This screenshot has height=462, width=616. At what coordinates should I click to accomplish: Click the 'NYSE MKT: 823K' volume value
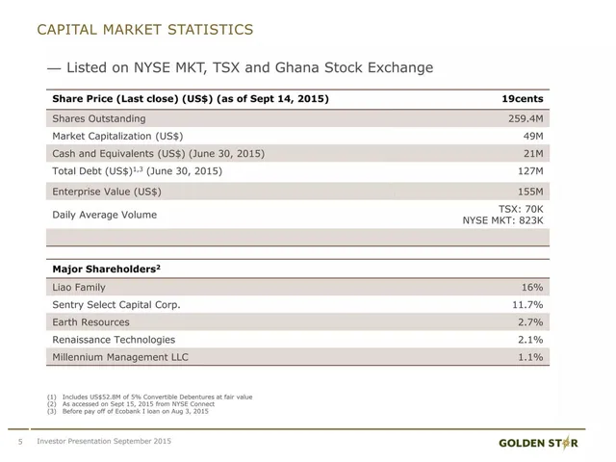(x=502, y=220)
